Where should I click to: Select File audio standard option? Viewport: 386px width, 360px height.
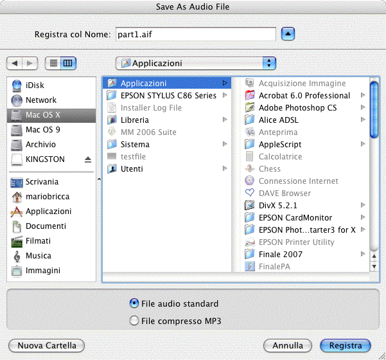[x=134, y=303]
